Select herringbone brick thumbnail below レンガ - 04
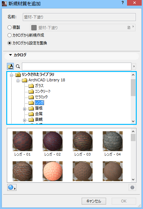 click(113, 171)
